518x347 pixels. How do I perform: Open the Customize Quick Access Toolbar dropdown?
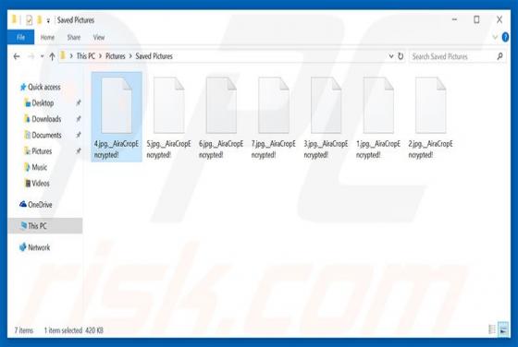[x=48, y=20]
